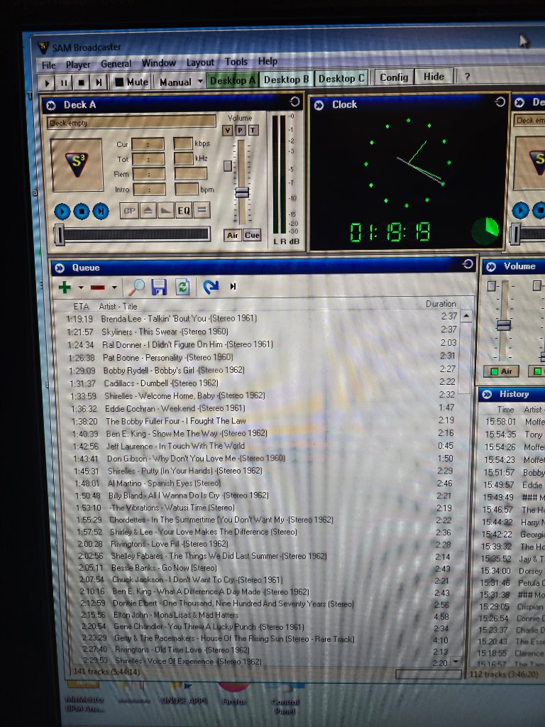
Task: Click the Queue panel refresh arrow icon
Action: click(x=468, y=264)
